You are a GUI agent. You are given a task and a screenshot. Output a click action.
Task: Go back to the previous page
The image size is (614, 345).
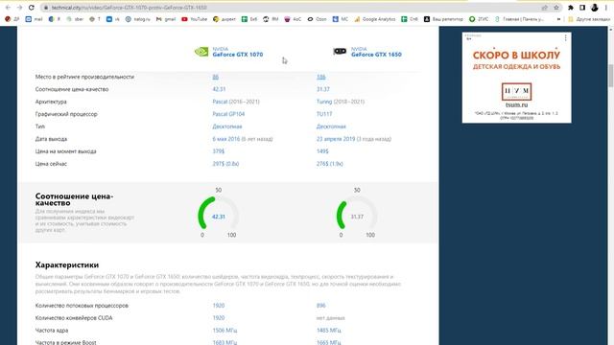tap(8, 8)
